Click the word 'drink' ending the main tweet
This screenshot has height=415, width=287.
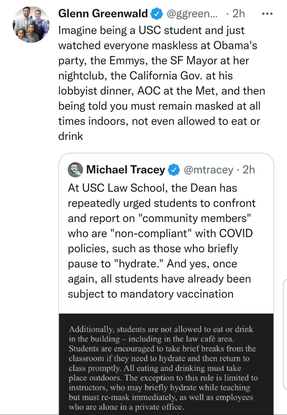[71, 136]
